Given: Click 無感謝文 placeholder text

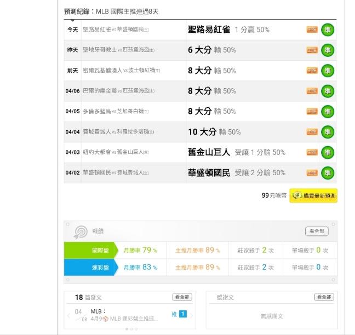Looking at the screenshot, I should point(272,316).
